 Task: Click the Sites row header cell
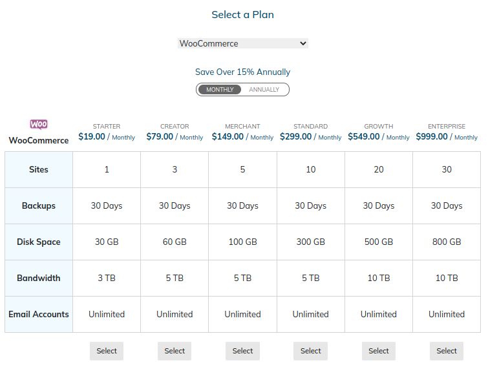pos(39,169)
